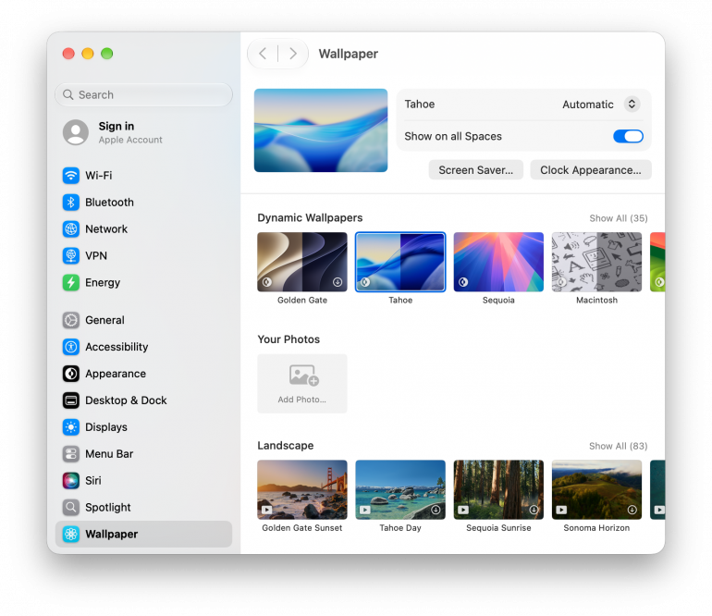Click the Network label in sidebar
This screenshot has height=616, width=712.
[106, 229]
